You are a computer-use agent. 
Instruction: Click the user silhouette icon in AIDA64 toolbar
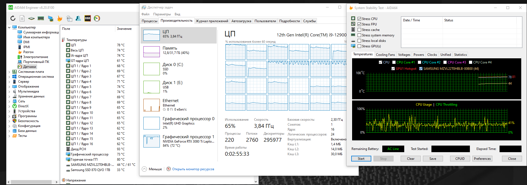78,18
